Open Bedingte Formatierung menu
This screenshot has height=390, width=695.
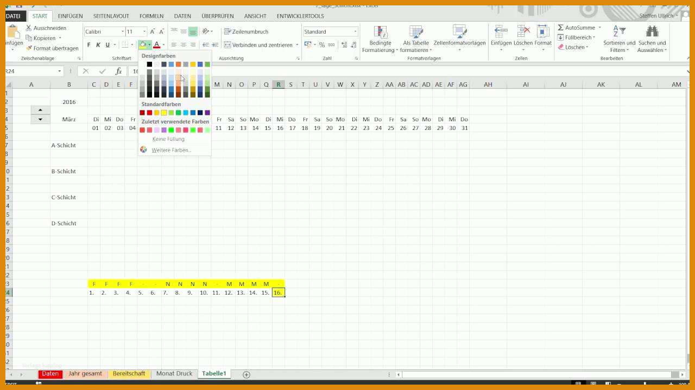tap(380, 39)
